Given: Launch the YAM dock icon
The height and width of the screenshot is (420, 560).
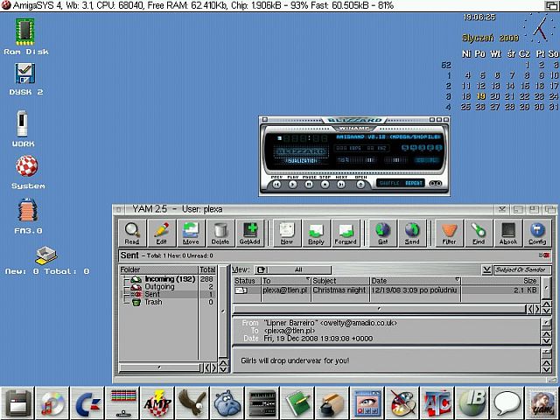Looking at the screenshot, I should tap(542, 404).
